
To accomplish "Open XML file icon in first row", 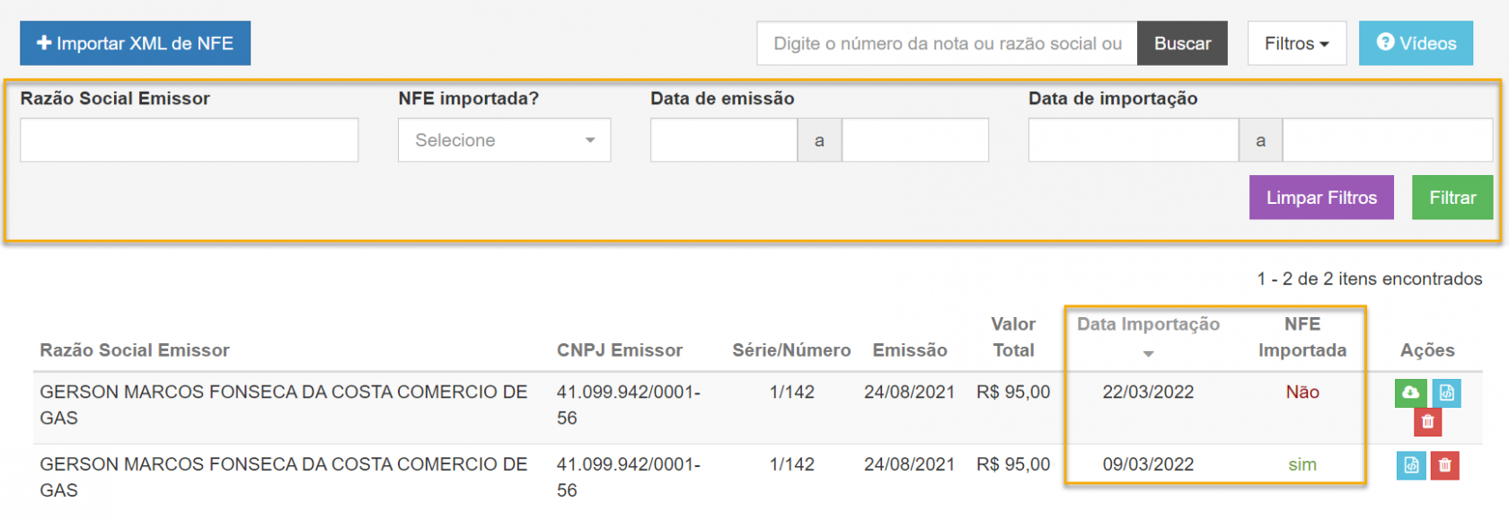I will (x=1446, y=393).
